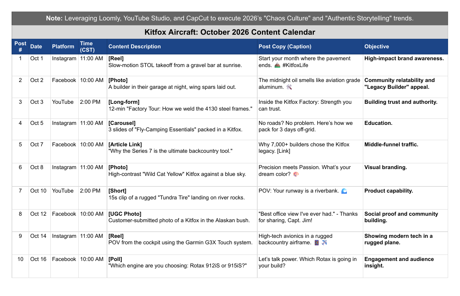The width and height of the screenshot is (460, 296).
Task: Click the "Slow-motion STOL takeoff" description cell
Action: (182, 65)
